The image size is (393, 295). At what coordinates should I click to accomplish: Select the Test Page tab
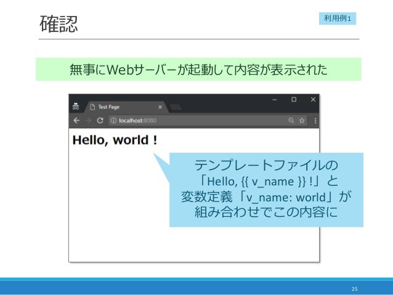point(126,107)
